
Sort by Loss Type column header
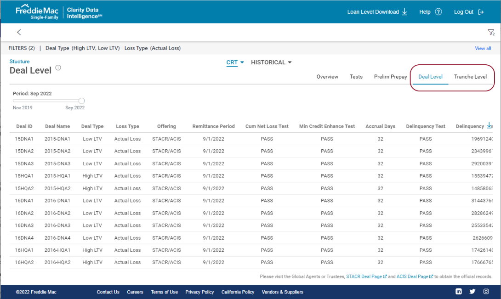tap(127, 126)
